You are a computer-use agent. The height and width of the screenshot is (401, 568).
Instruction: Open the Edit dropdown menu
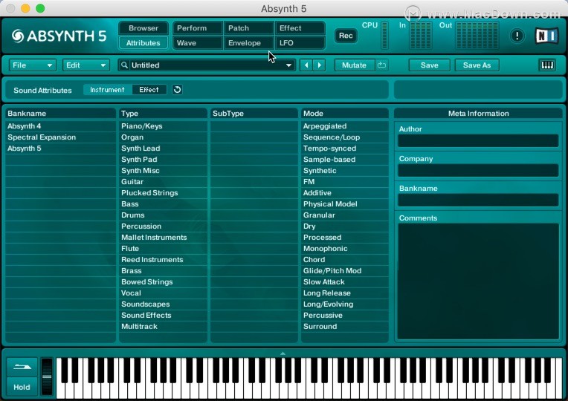click(85, 65)
